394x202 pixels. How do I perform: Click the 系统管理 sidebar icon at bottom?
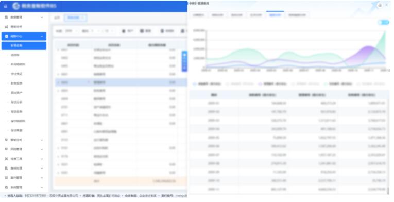coord(6,187)
